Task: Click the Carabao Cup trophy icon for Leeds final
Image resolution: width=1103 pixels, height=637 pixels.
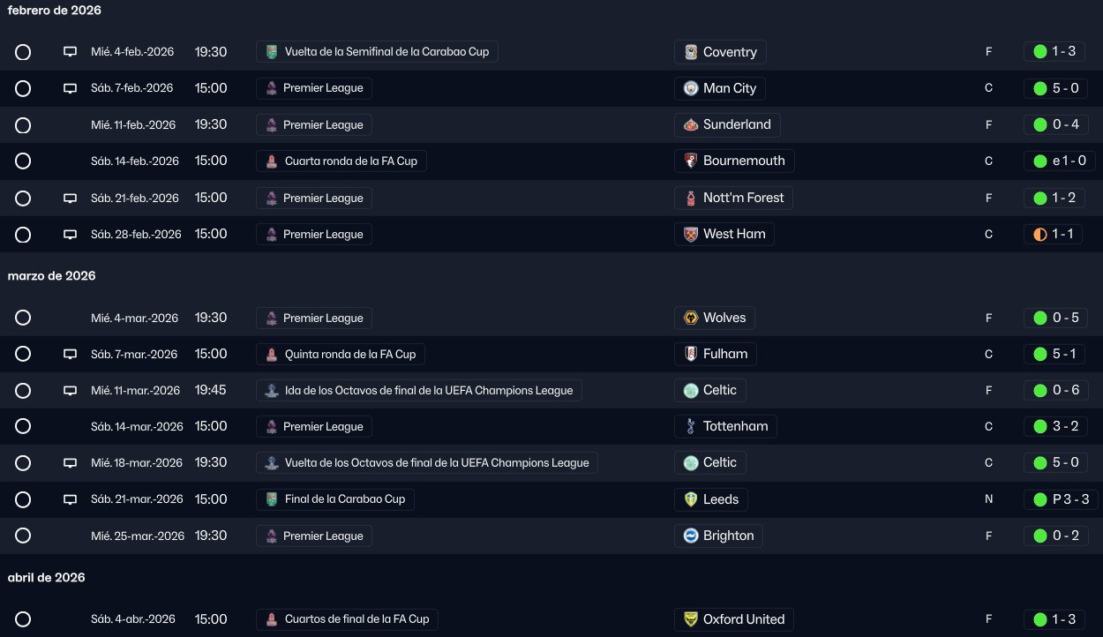Action: click(272, 499)
